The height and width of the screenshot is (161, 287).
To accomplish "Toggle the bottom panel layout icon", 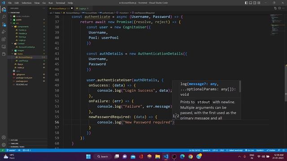I will point(251,3).
